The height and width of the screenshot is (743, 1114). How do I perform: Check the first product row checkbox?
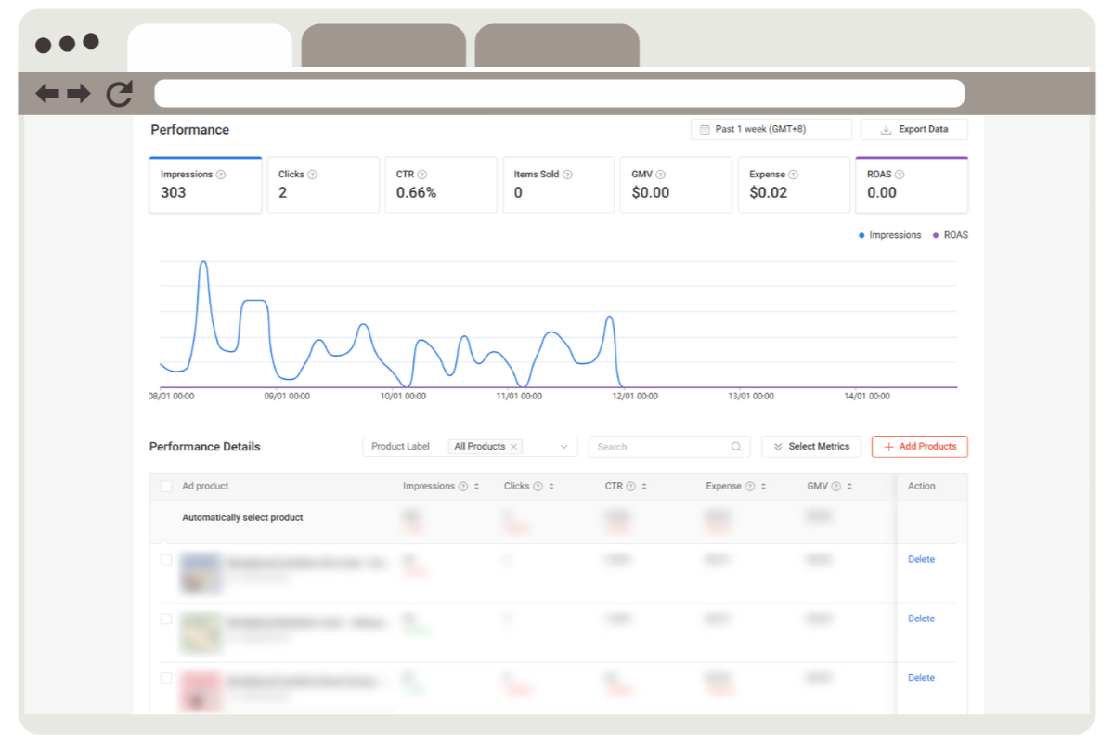(166, 560)
